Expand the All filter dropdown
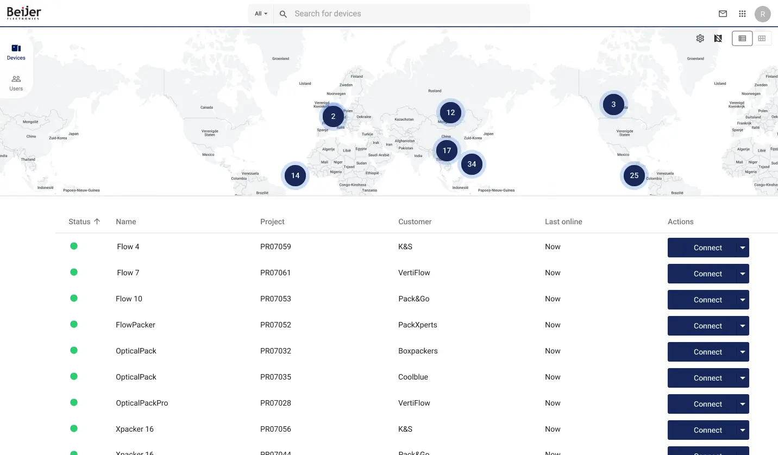 click(261, 14)
